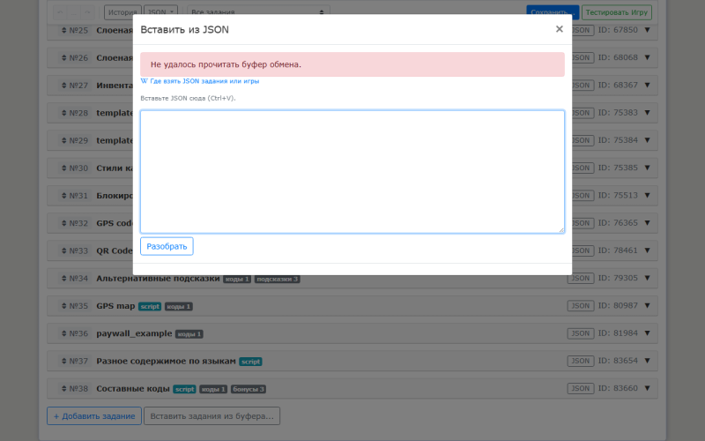Click the text ID: 83660
705x441 pixels.
pos(618,388)
